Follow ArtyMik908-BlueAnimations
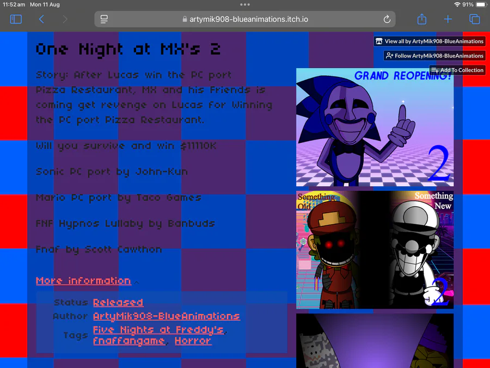490x368 pixels. (x=434, y=56)
